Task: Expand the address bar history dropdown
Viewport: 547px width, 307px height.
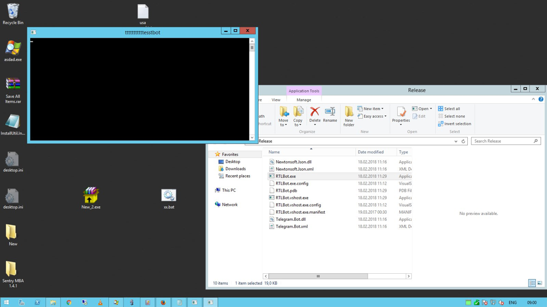Action: click(x=456, y=142)
